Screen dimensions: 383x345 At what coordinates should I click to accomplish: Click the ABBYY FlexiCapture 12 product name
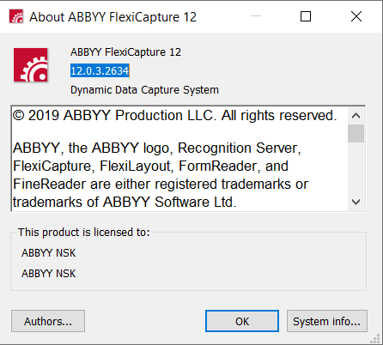pyautogui.click(x=125, y=52)
